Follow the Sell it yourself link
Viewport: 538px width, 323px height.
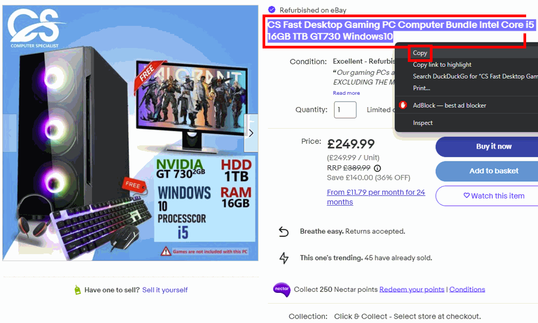click(165, 290)
